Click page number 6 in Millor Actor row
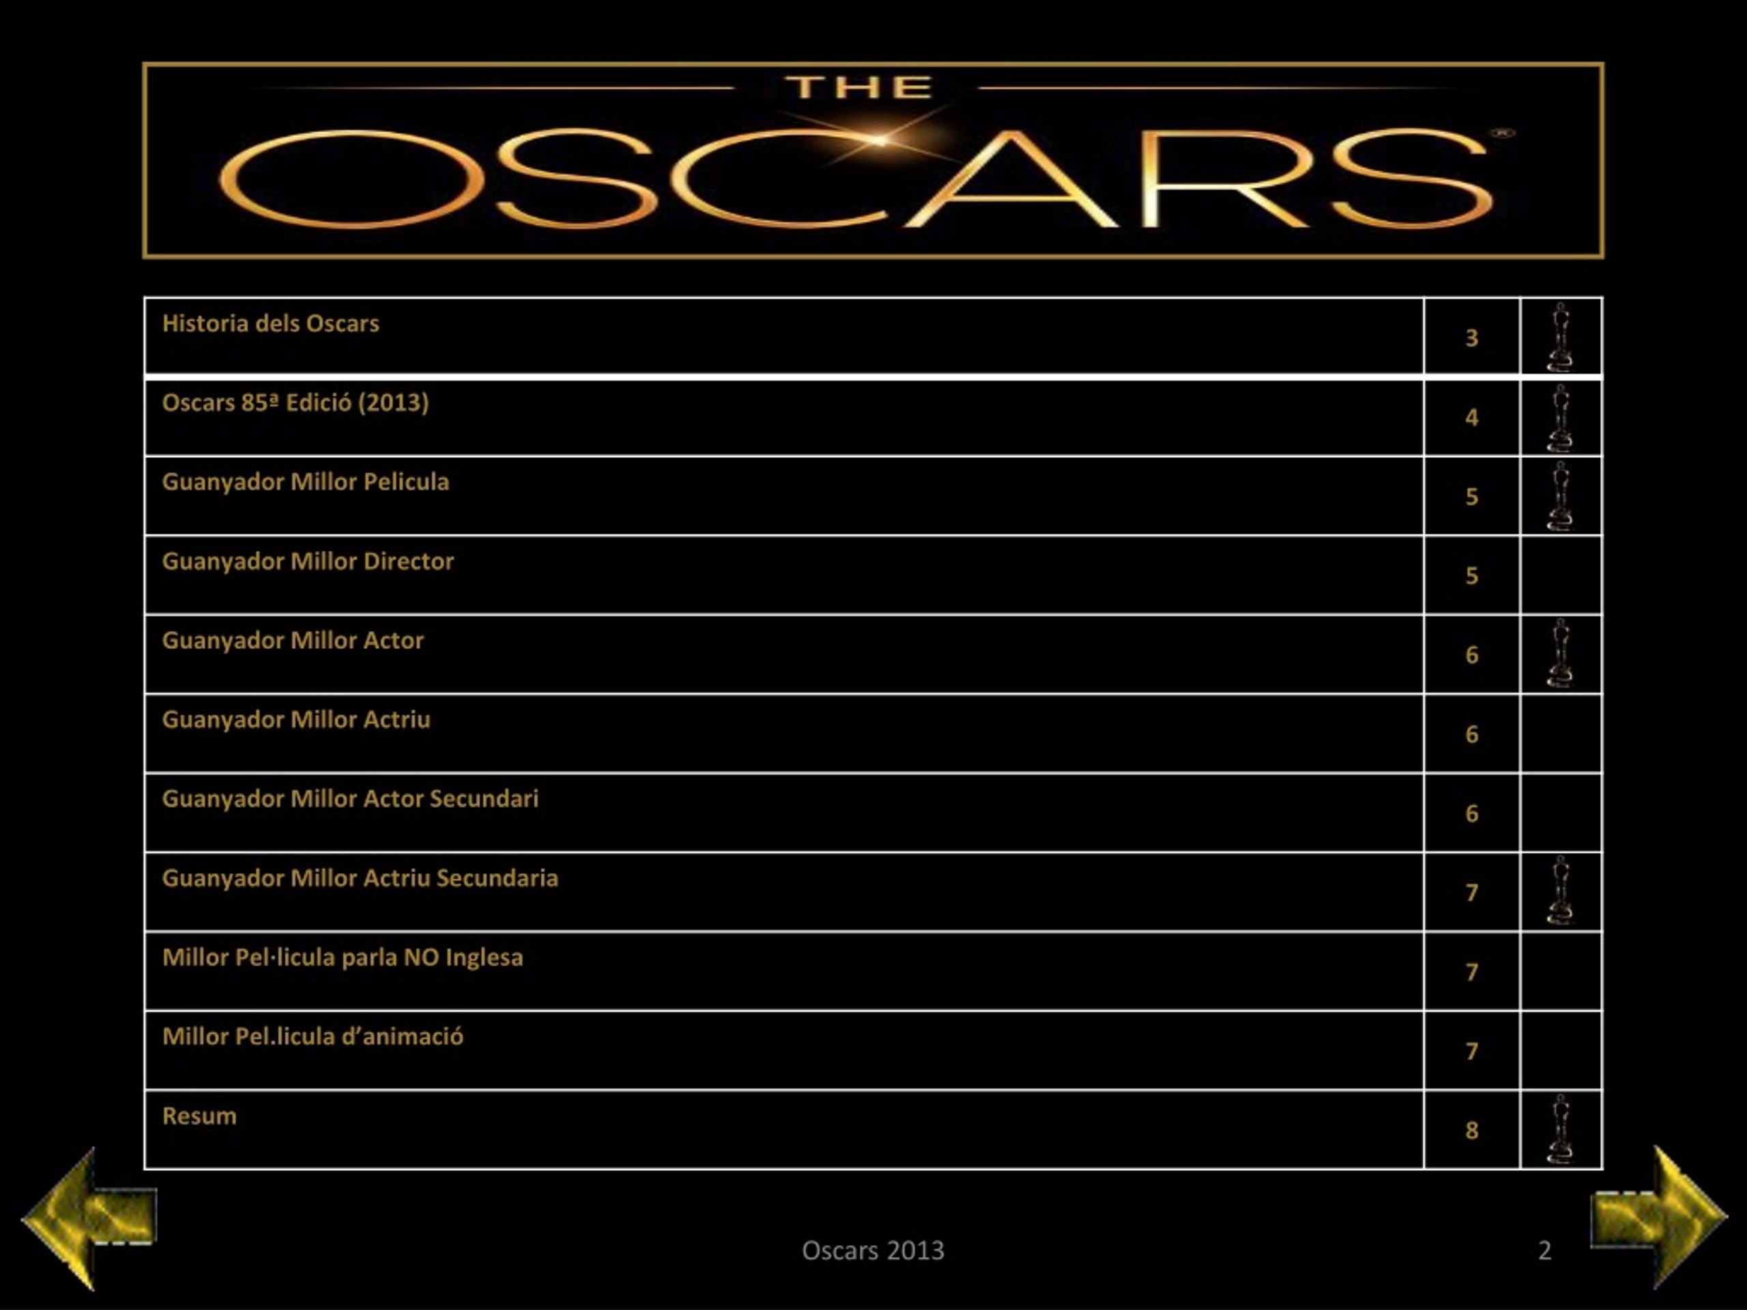Image resolution: width=1747 pixels, height=1310 pixels. tap(1471, 654)
